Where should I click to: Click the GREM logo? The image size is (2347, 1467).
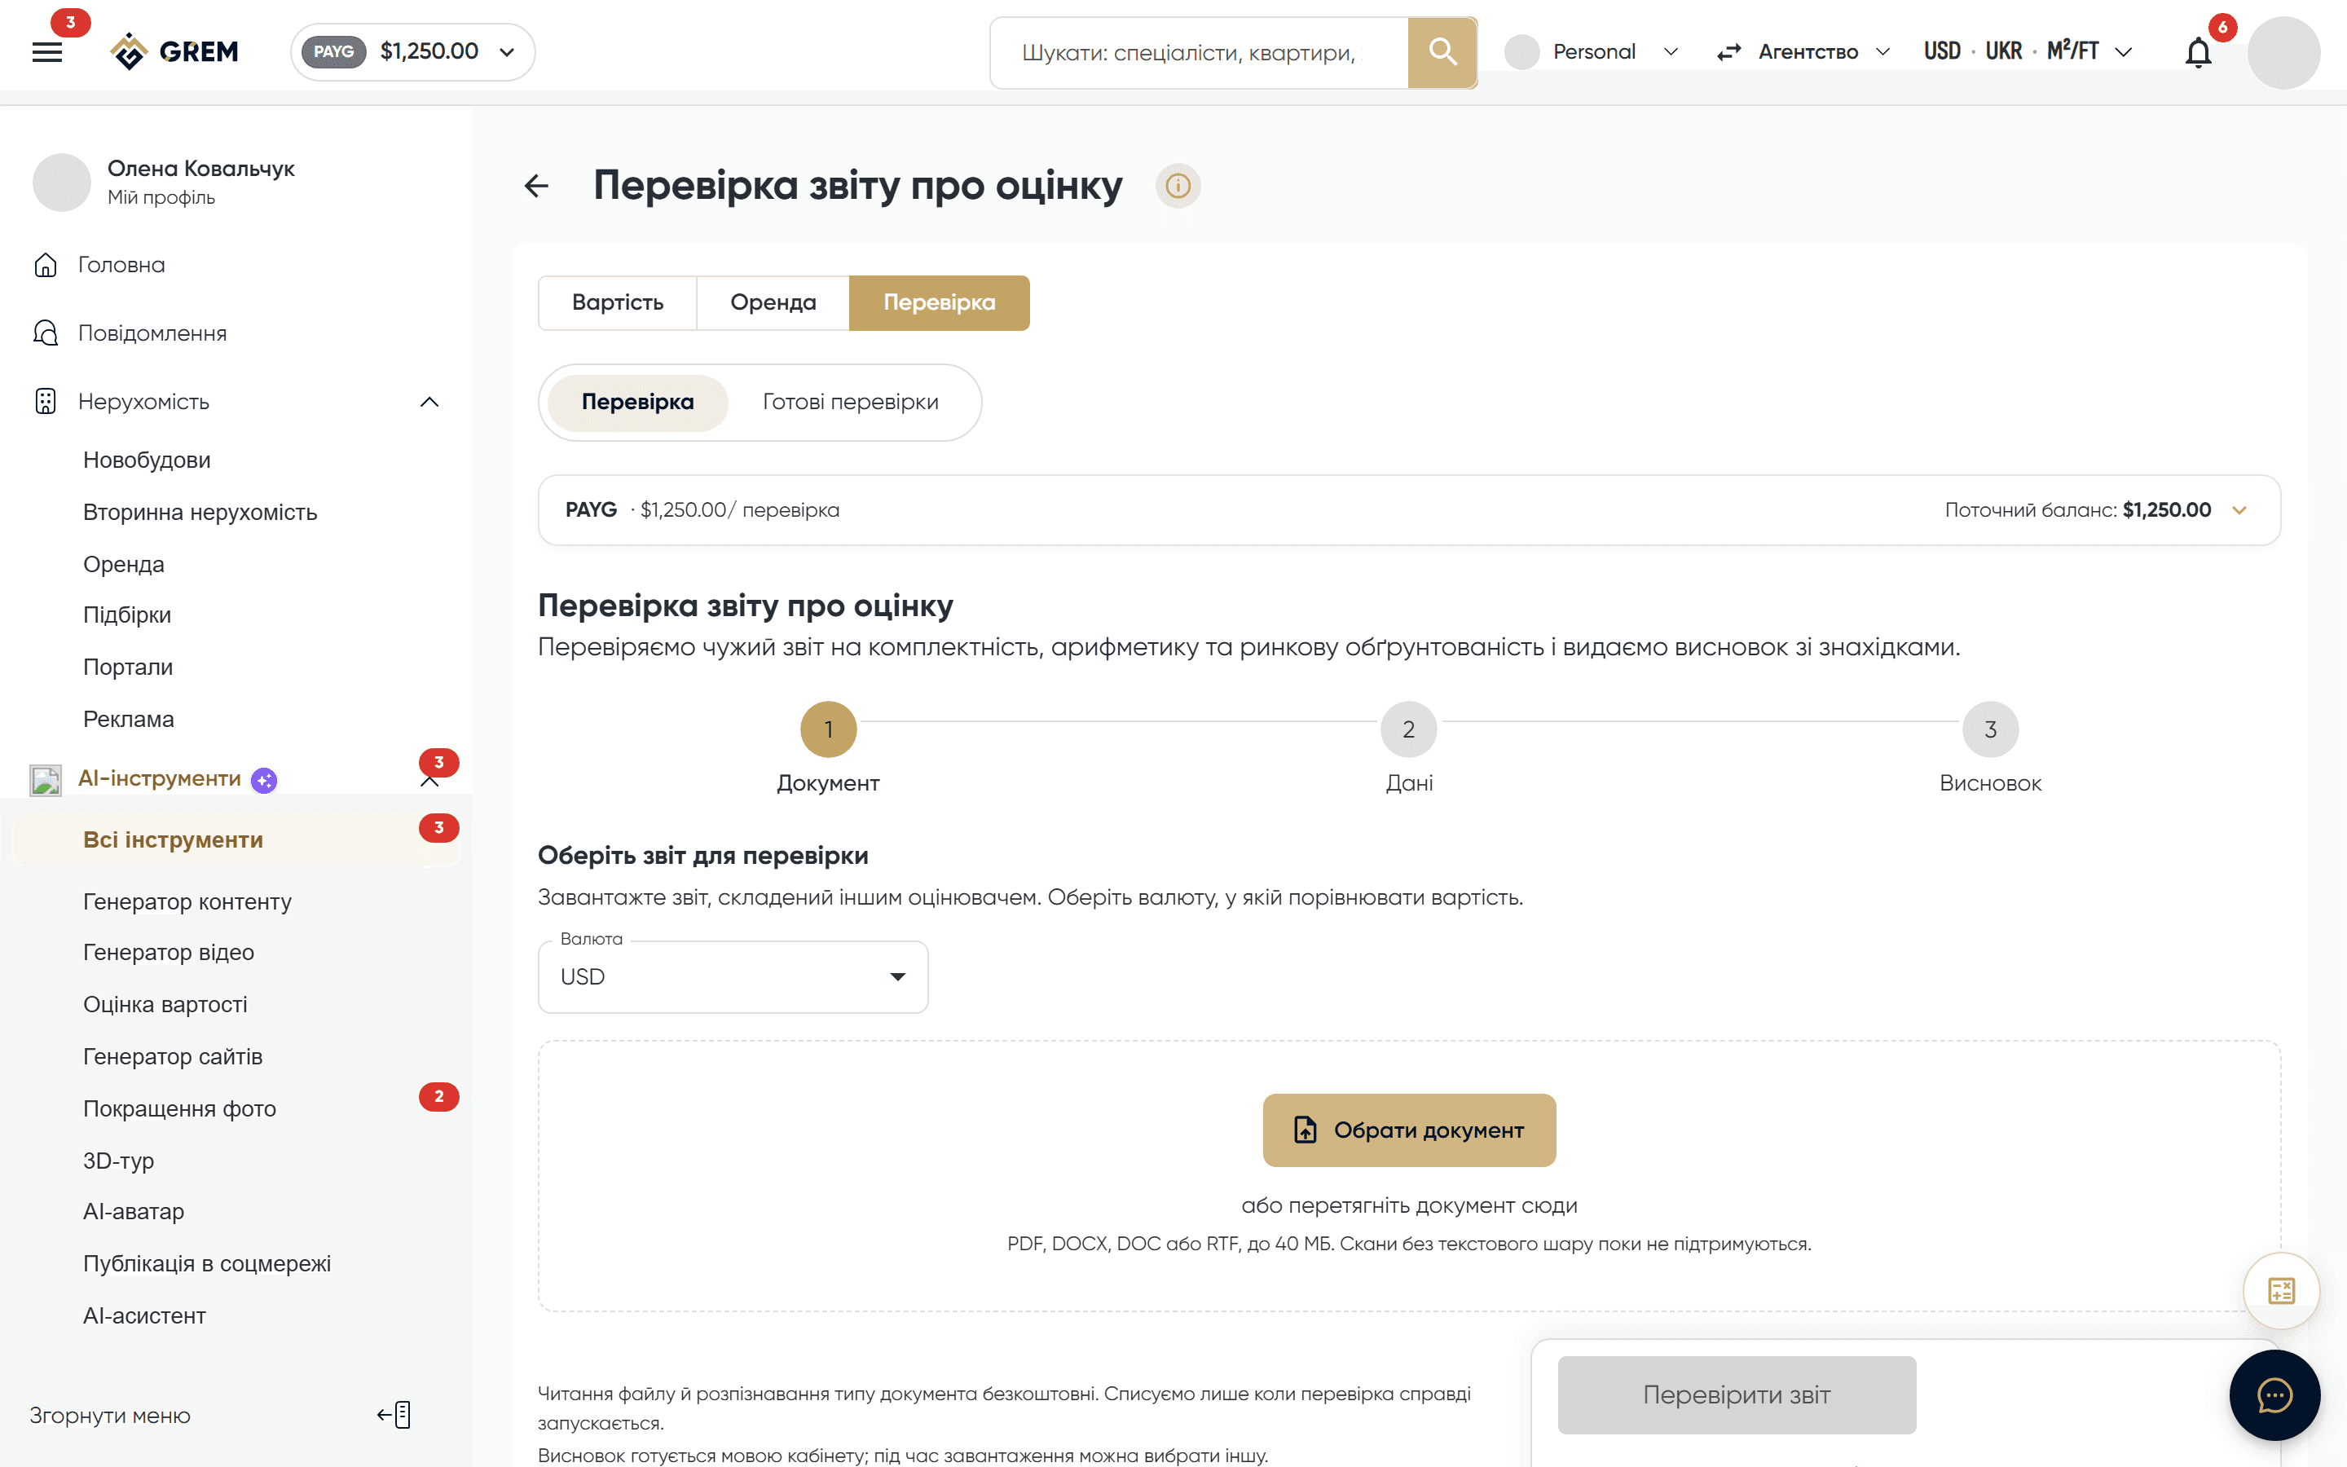(174, 51)
